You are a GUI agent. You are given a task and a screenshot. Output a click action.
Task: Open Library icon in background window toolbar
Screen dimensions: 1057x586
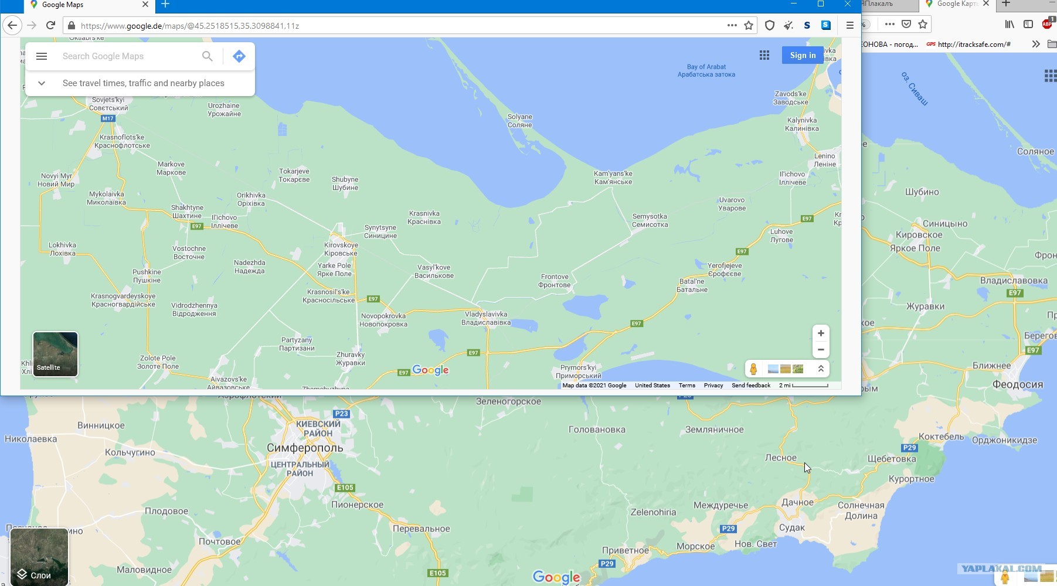pyautogui.click(x=1010, y=24)
